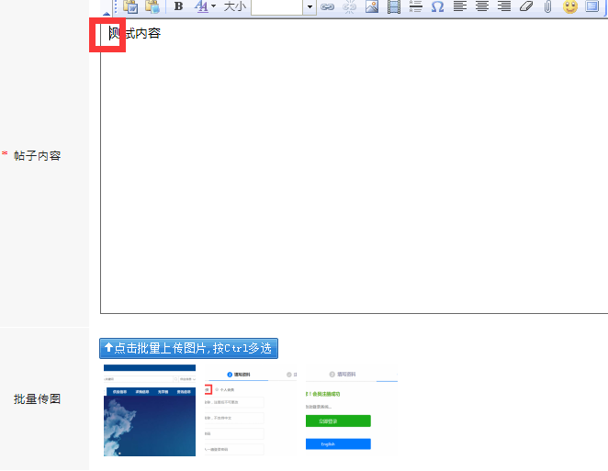608x471 pixels.
Task: Click the align left icon
Action: (x=459, y=6)
